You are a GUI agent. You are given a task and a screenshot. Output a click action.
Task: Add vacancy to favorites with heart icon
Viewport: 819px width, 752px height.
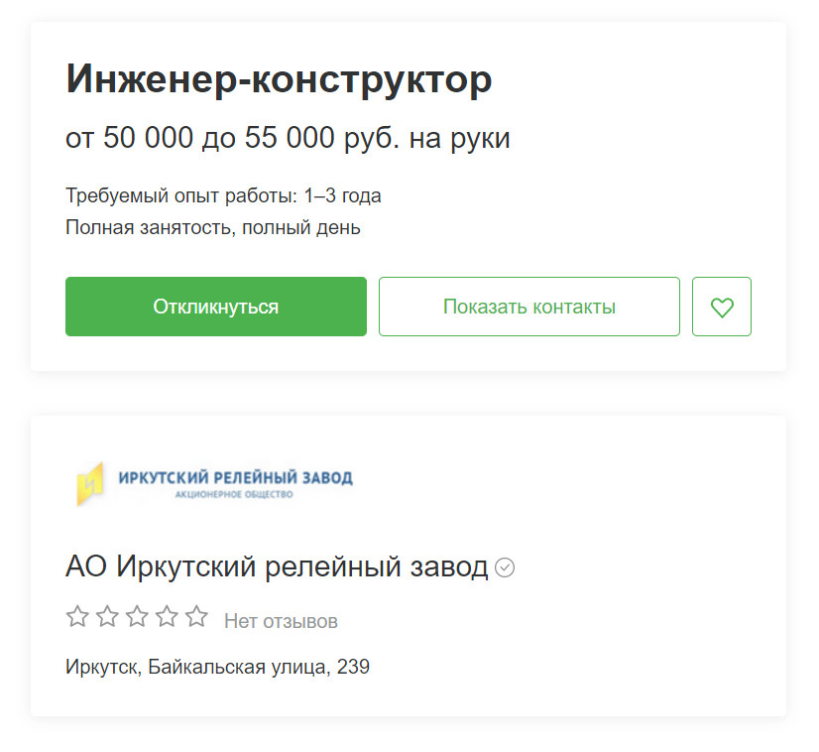721,307
